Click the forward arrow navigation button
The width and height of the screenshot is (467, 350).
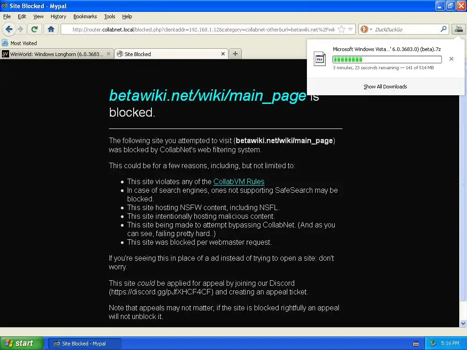21,29
